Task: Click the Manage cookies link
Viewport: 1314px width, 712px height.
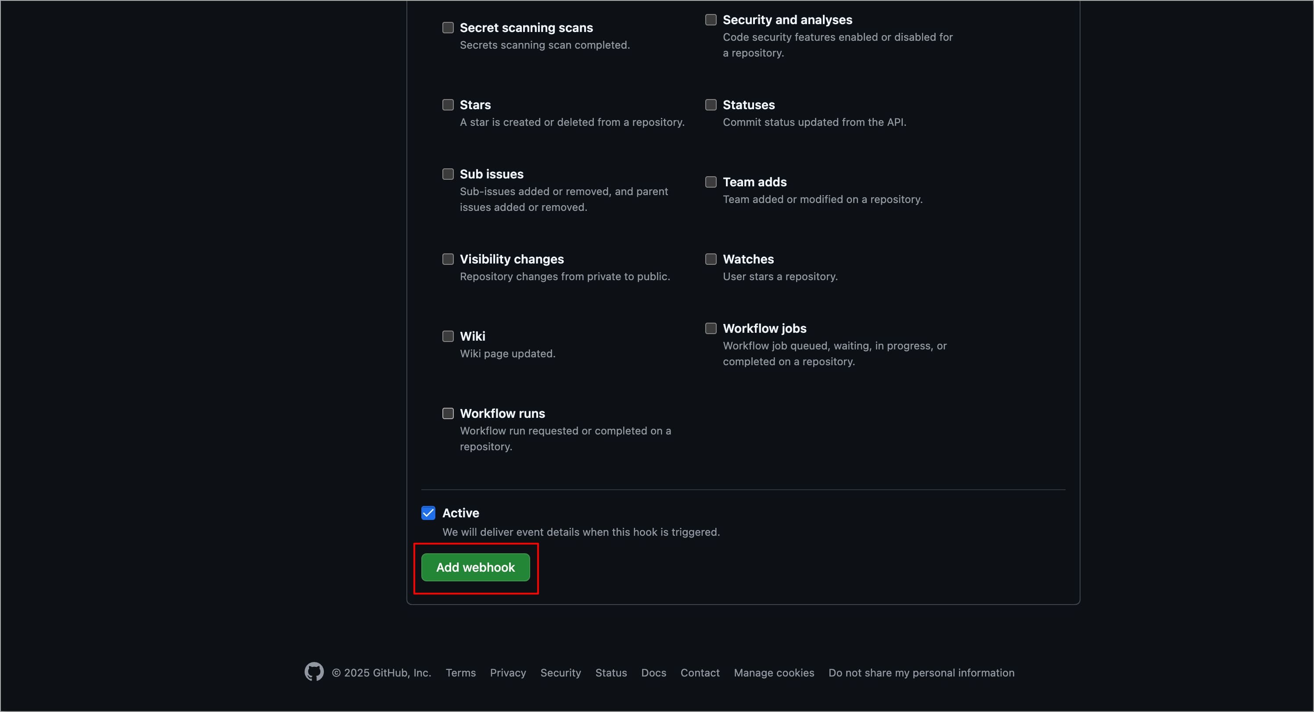Action: point(773,673)
